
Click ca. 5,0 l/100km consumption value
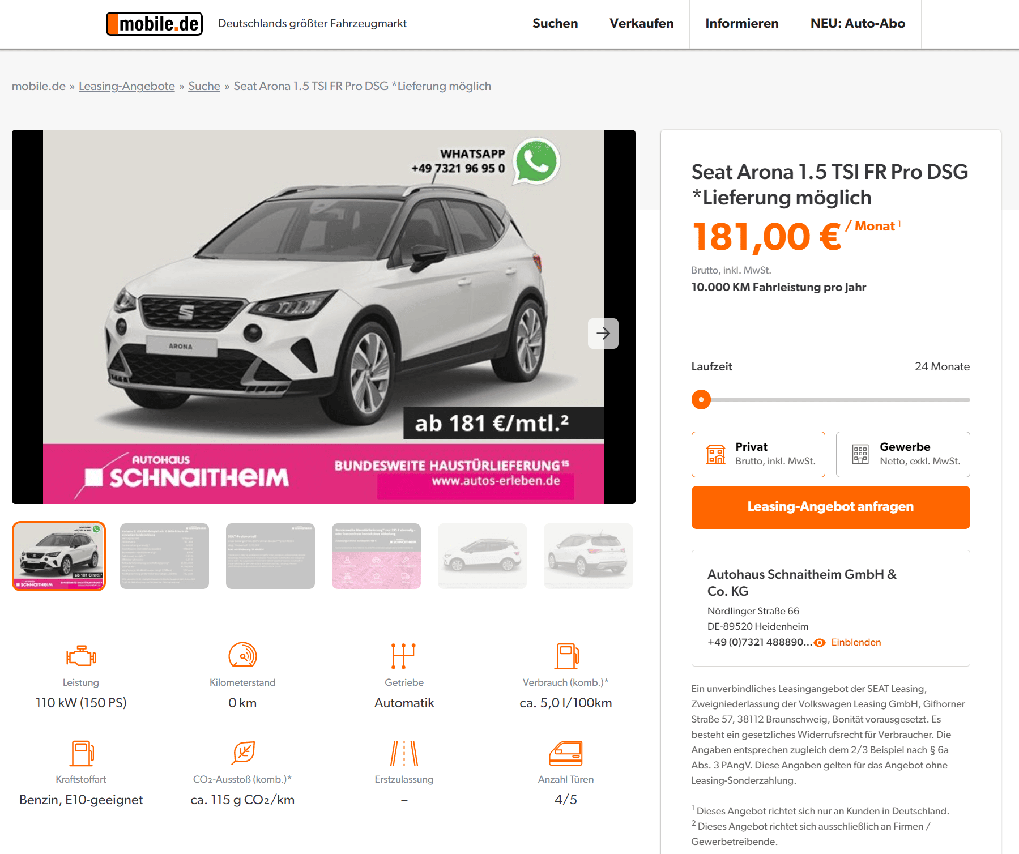pyautogui.click(x=566, y=703)
